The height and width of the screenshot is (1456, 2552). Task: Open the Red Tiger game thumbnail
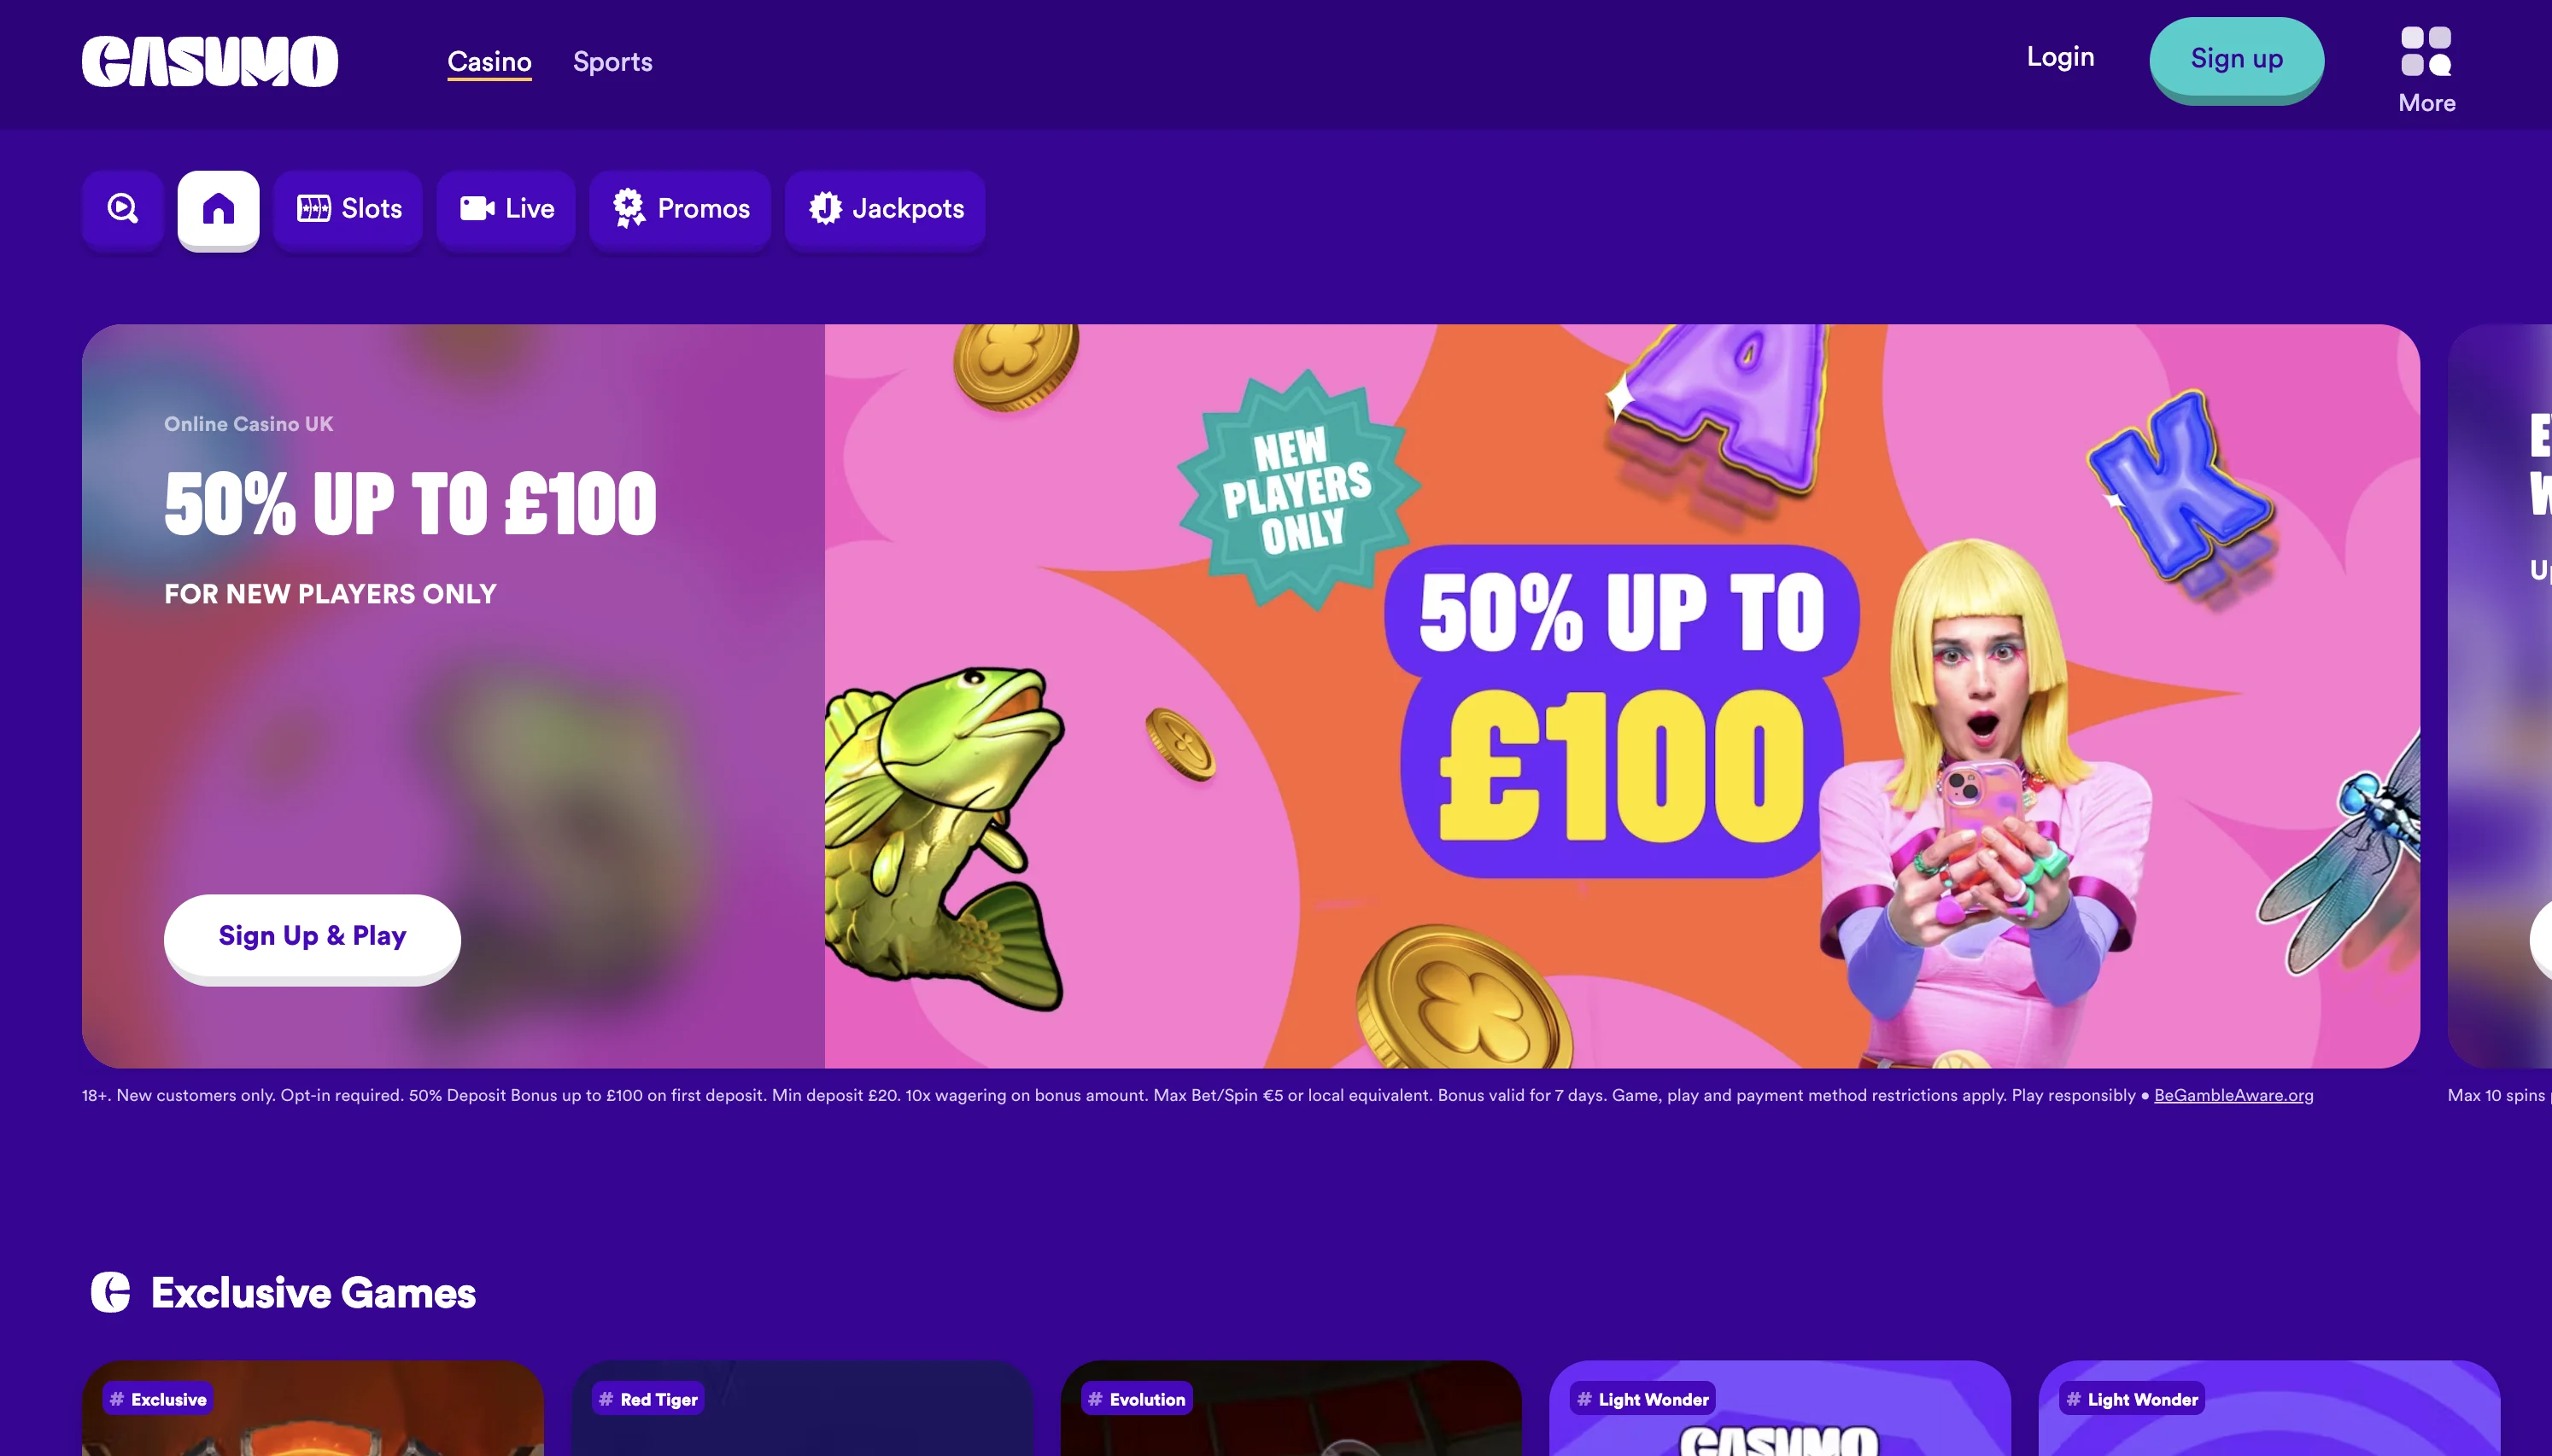802,1408
